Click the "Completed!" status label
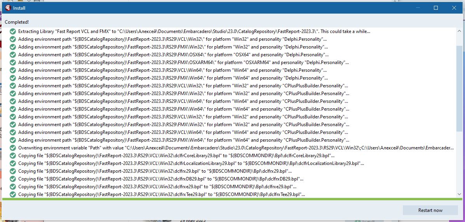The image size is (465, 222). (17, 22)
